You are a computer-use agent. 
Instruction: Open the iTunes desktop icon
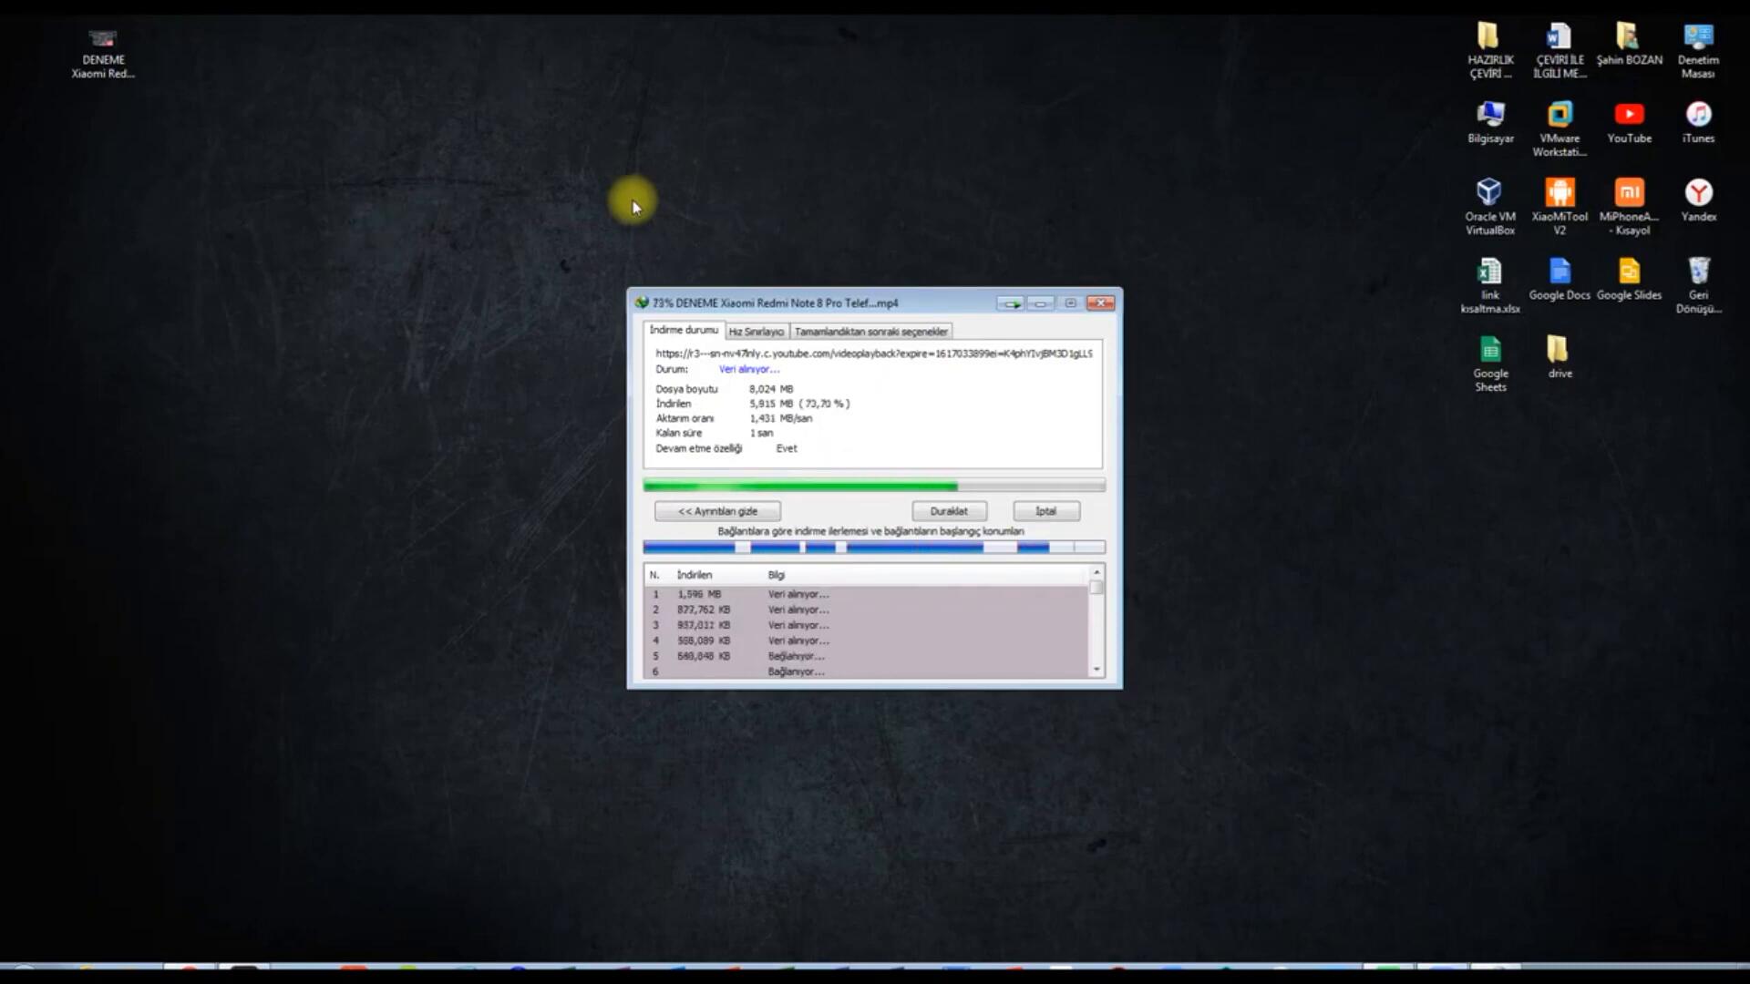pos(1698,116)
